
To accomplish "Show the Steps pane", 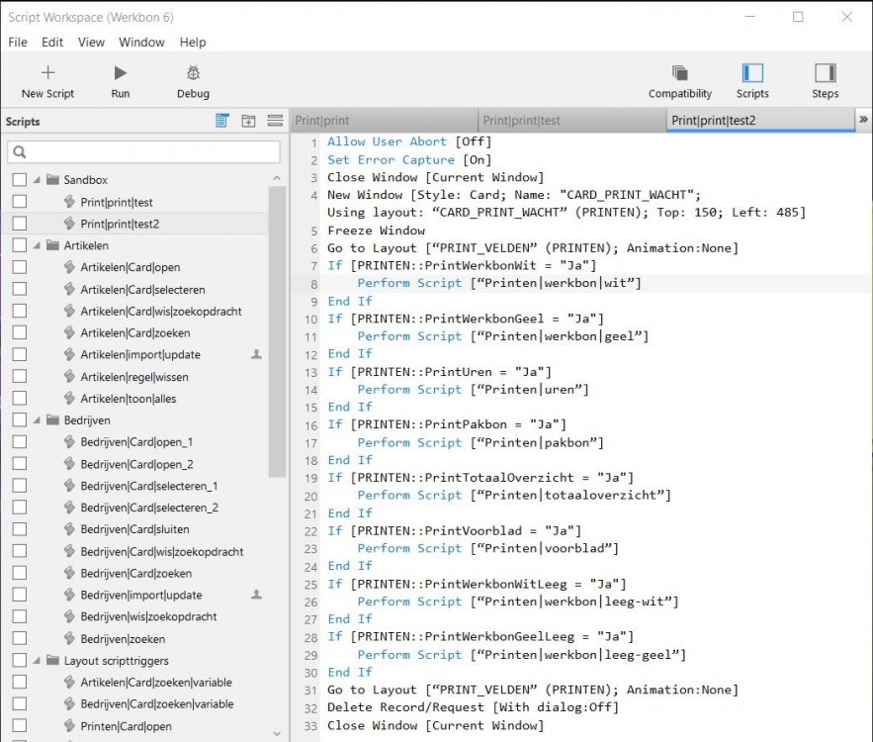I will [x=825, y=73].
